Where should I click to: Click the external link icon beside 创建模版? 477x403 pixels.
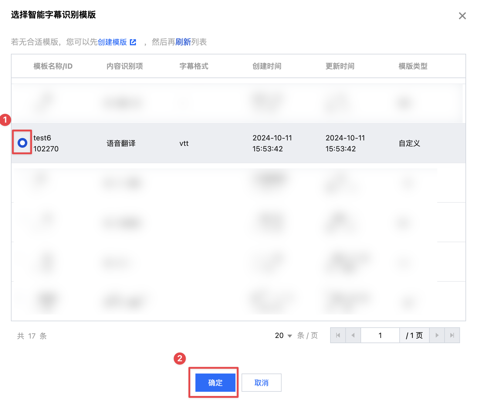(133, 42)
